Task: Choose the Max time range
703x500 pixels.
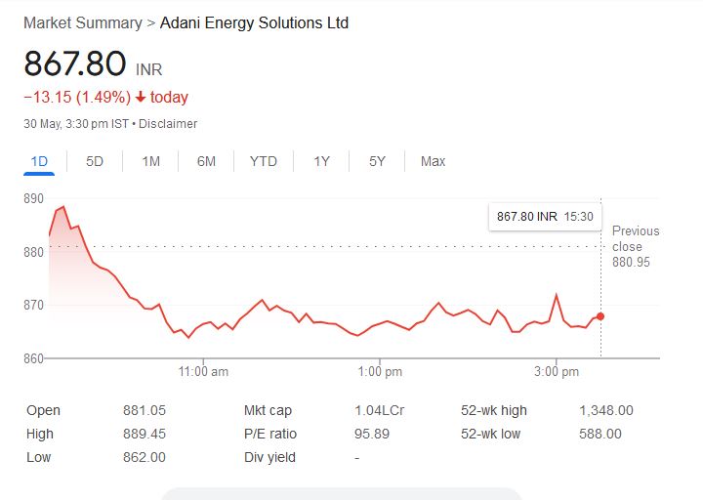Action: tap(433, 161)
